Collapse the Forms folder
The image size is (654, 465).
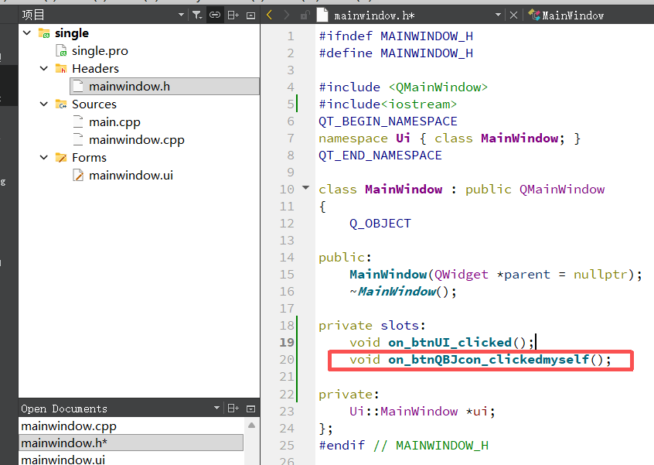pos(44,157)
